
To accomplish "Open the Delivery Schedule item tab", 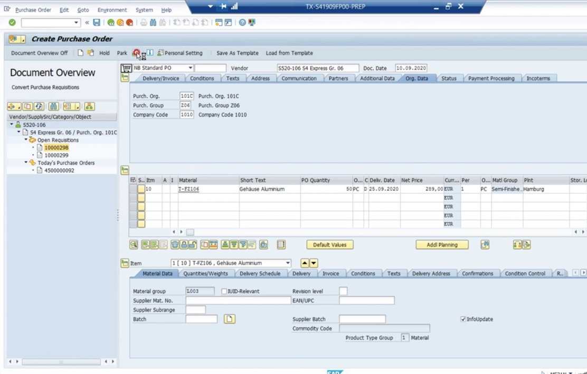I will (260, 274).
